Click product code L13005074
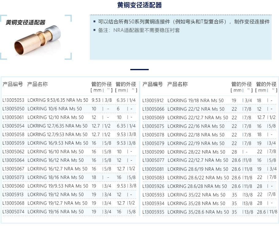Screen dimensions: 279x239 pyautogui.click(x=13, y=212)
